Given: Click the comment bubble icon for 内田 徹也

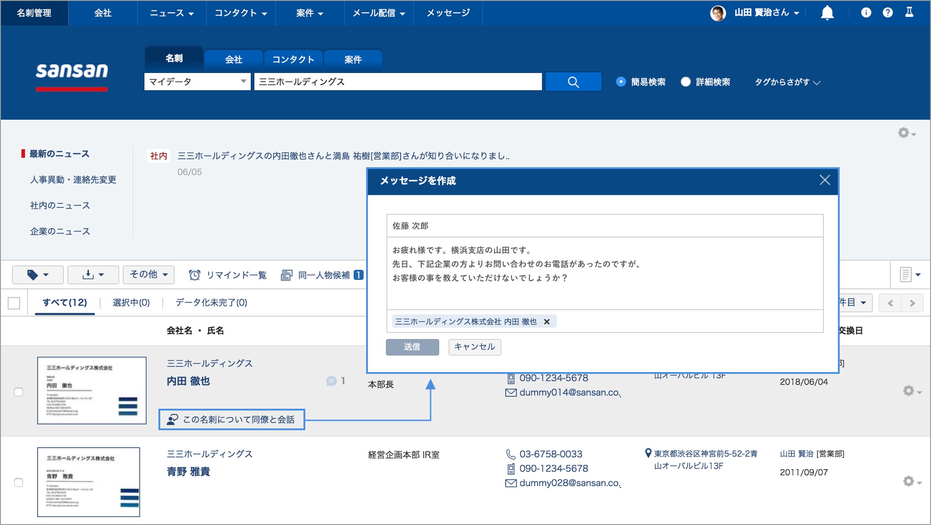Looking at the screenshot, I should coord(331,381).
